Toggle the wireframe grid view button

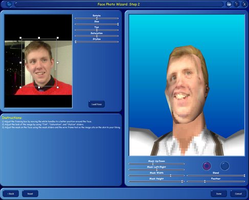click(225, 166)
